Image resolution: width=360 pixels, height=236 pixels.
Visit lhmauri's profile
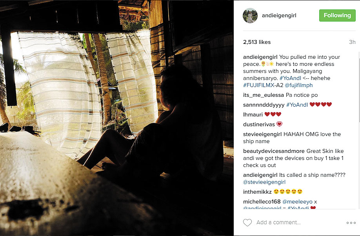click(253, 114)
